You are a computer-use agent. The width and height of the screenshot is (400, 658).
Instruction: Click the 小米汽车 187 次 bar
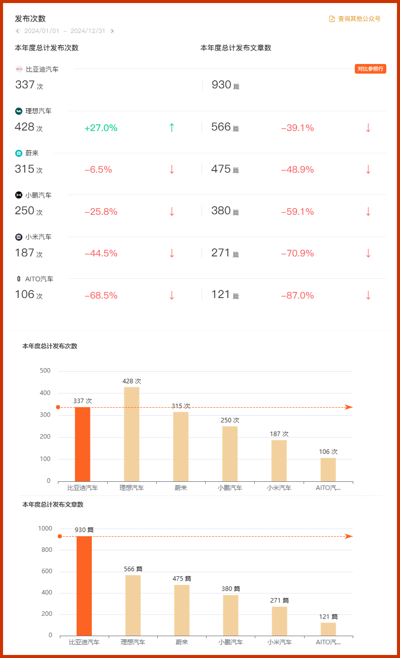[x=279, y=460]
